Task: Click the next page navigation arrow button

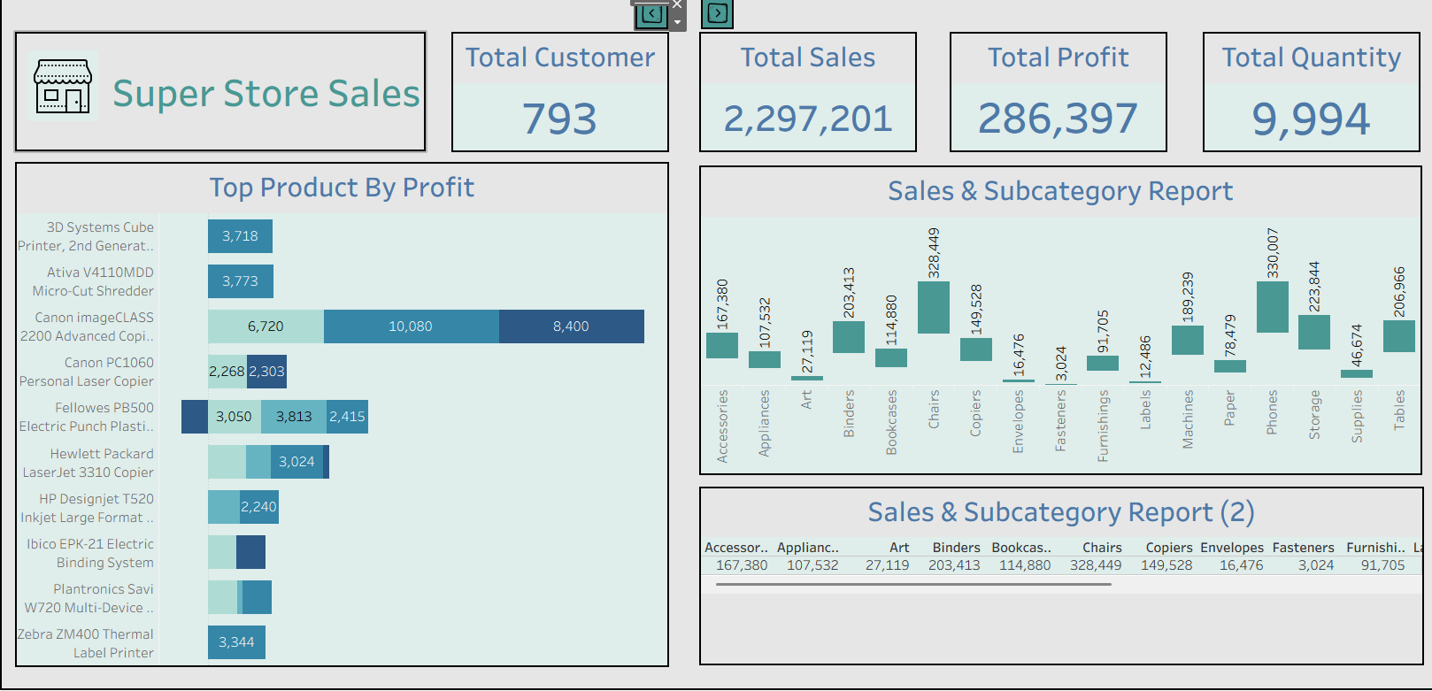Action: [x=717, y=13]
